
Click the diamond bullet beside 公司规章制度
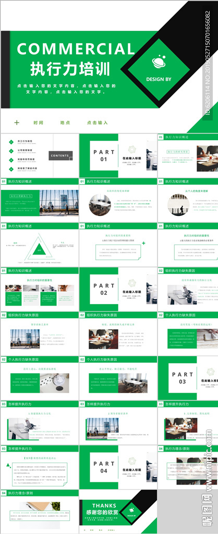(x=10, y=150)
